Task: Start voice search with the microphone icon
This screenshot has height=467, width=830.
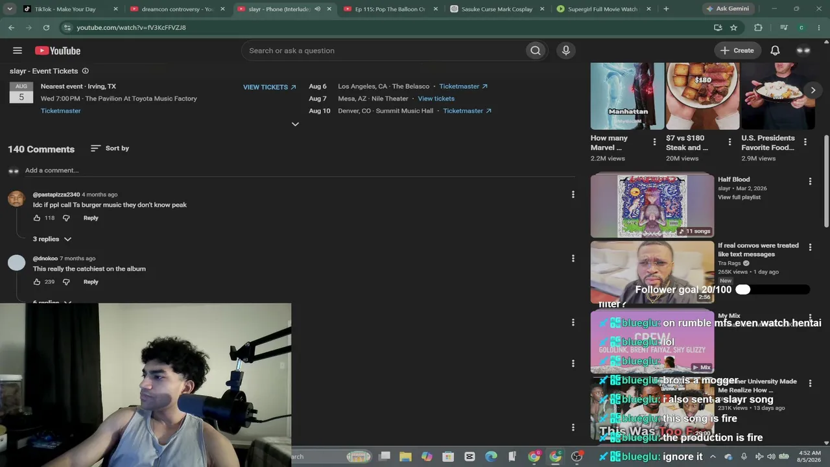Action: point(566,51)
